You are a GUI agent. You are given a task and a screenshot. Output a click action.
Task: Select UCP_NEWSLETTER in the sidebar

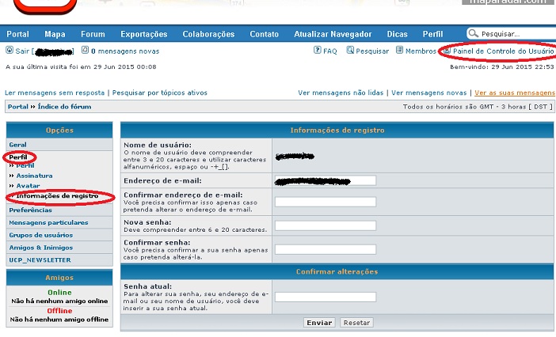point(40,259)
